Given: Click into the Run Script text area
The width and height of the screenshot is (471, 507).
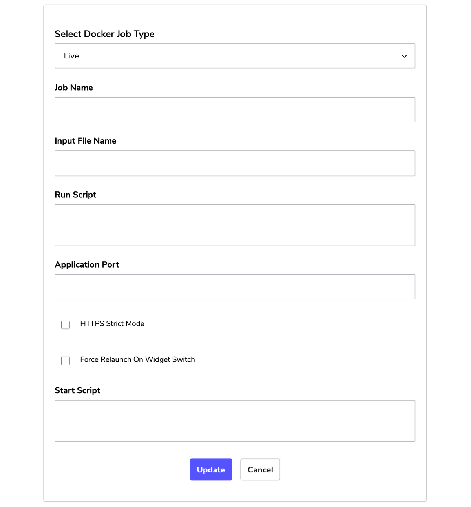Looking at the screenshot, I should click(235, 225).
